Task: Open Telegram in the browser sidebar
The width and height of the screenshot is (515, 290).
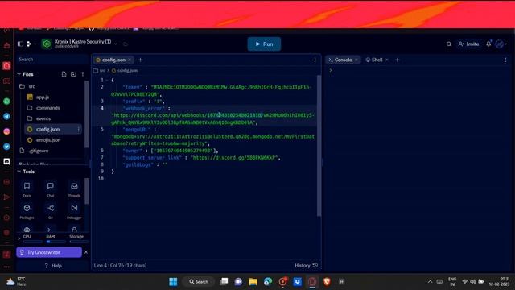Action: (x=6, y=116)
